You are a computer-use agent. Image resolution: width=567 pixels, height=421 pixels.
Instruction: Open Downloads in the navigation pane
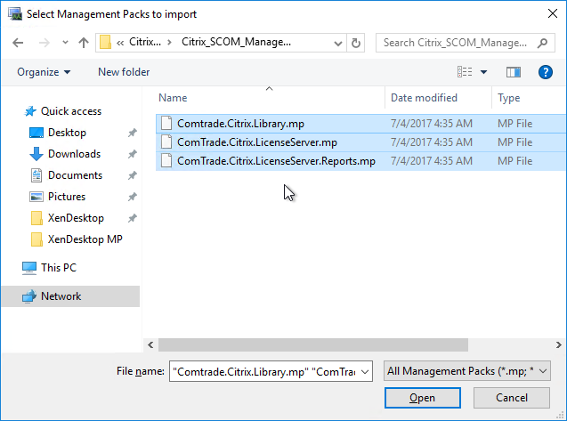74,154
